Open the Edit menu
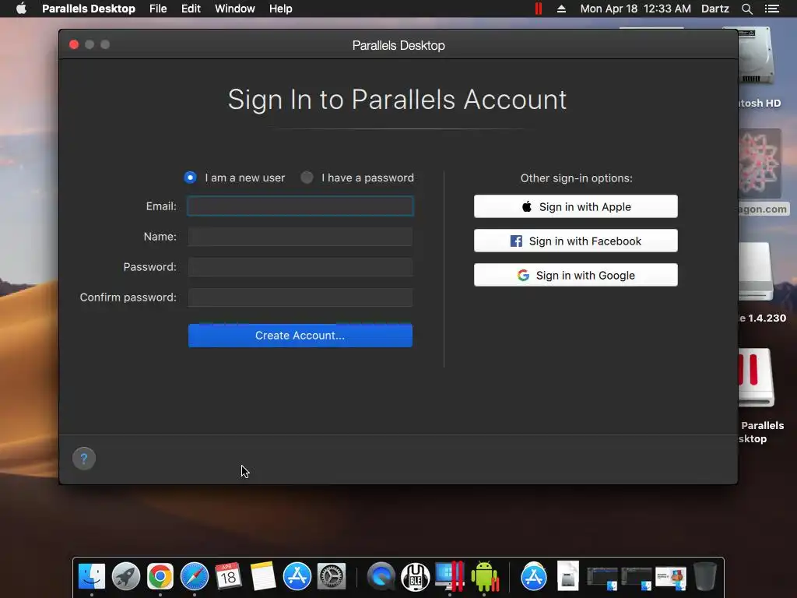The image size is (797, 598). [x=191, y=9]
